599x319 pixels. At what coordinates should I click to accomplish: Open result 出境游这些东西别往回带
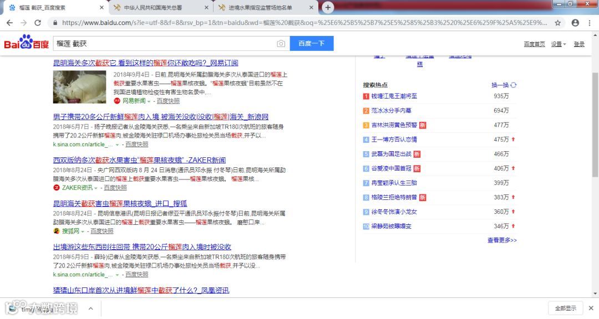click(x=142, y=247)
